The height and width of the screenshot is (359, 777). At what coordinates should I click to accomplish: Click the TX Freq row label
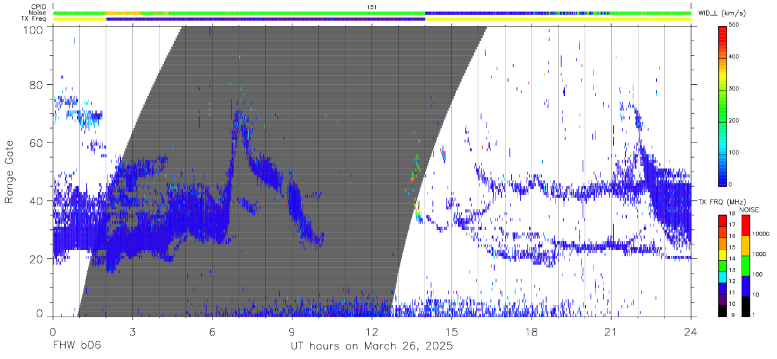34,18
